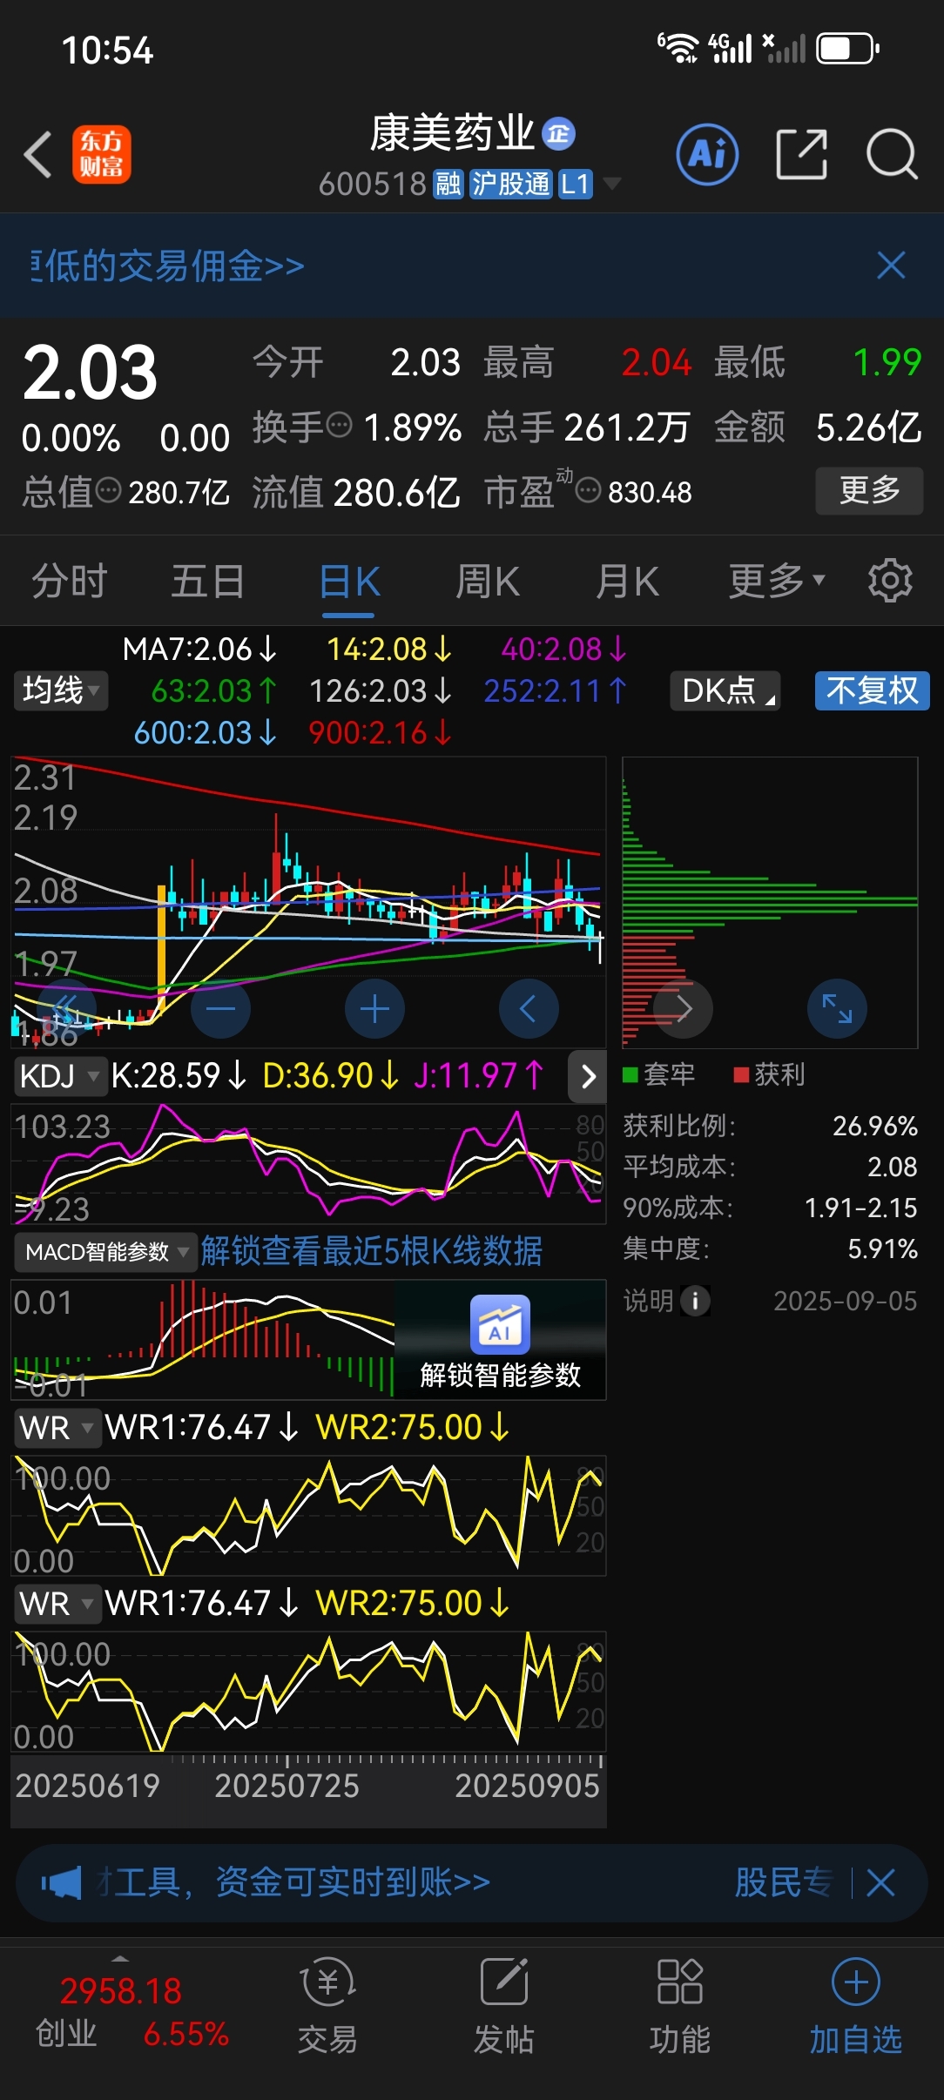Open the 东方财富 logo icon
Screen dimensions: 944x2100
[102, 154]
